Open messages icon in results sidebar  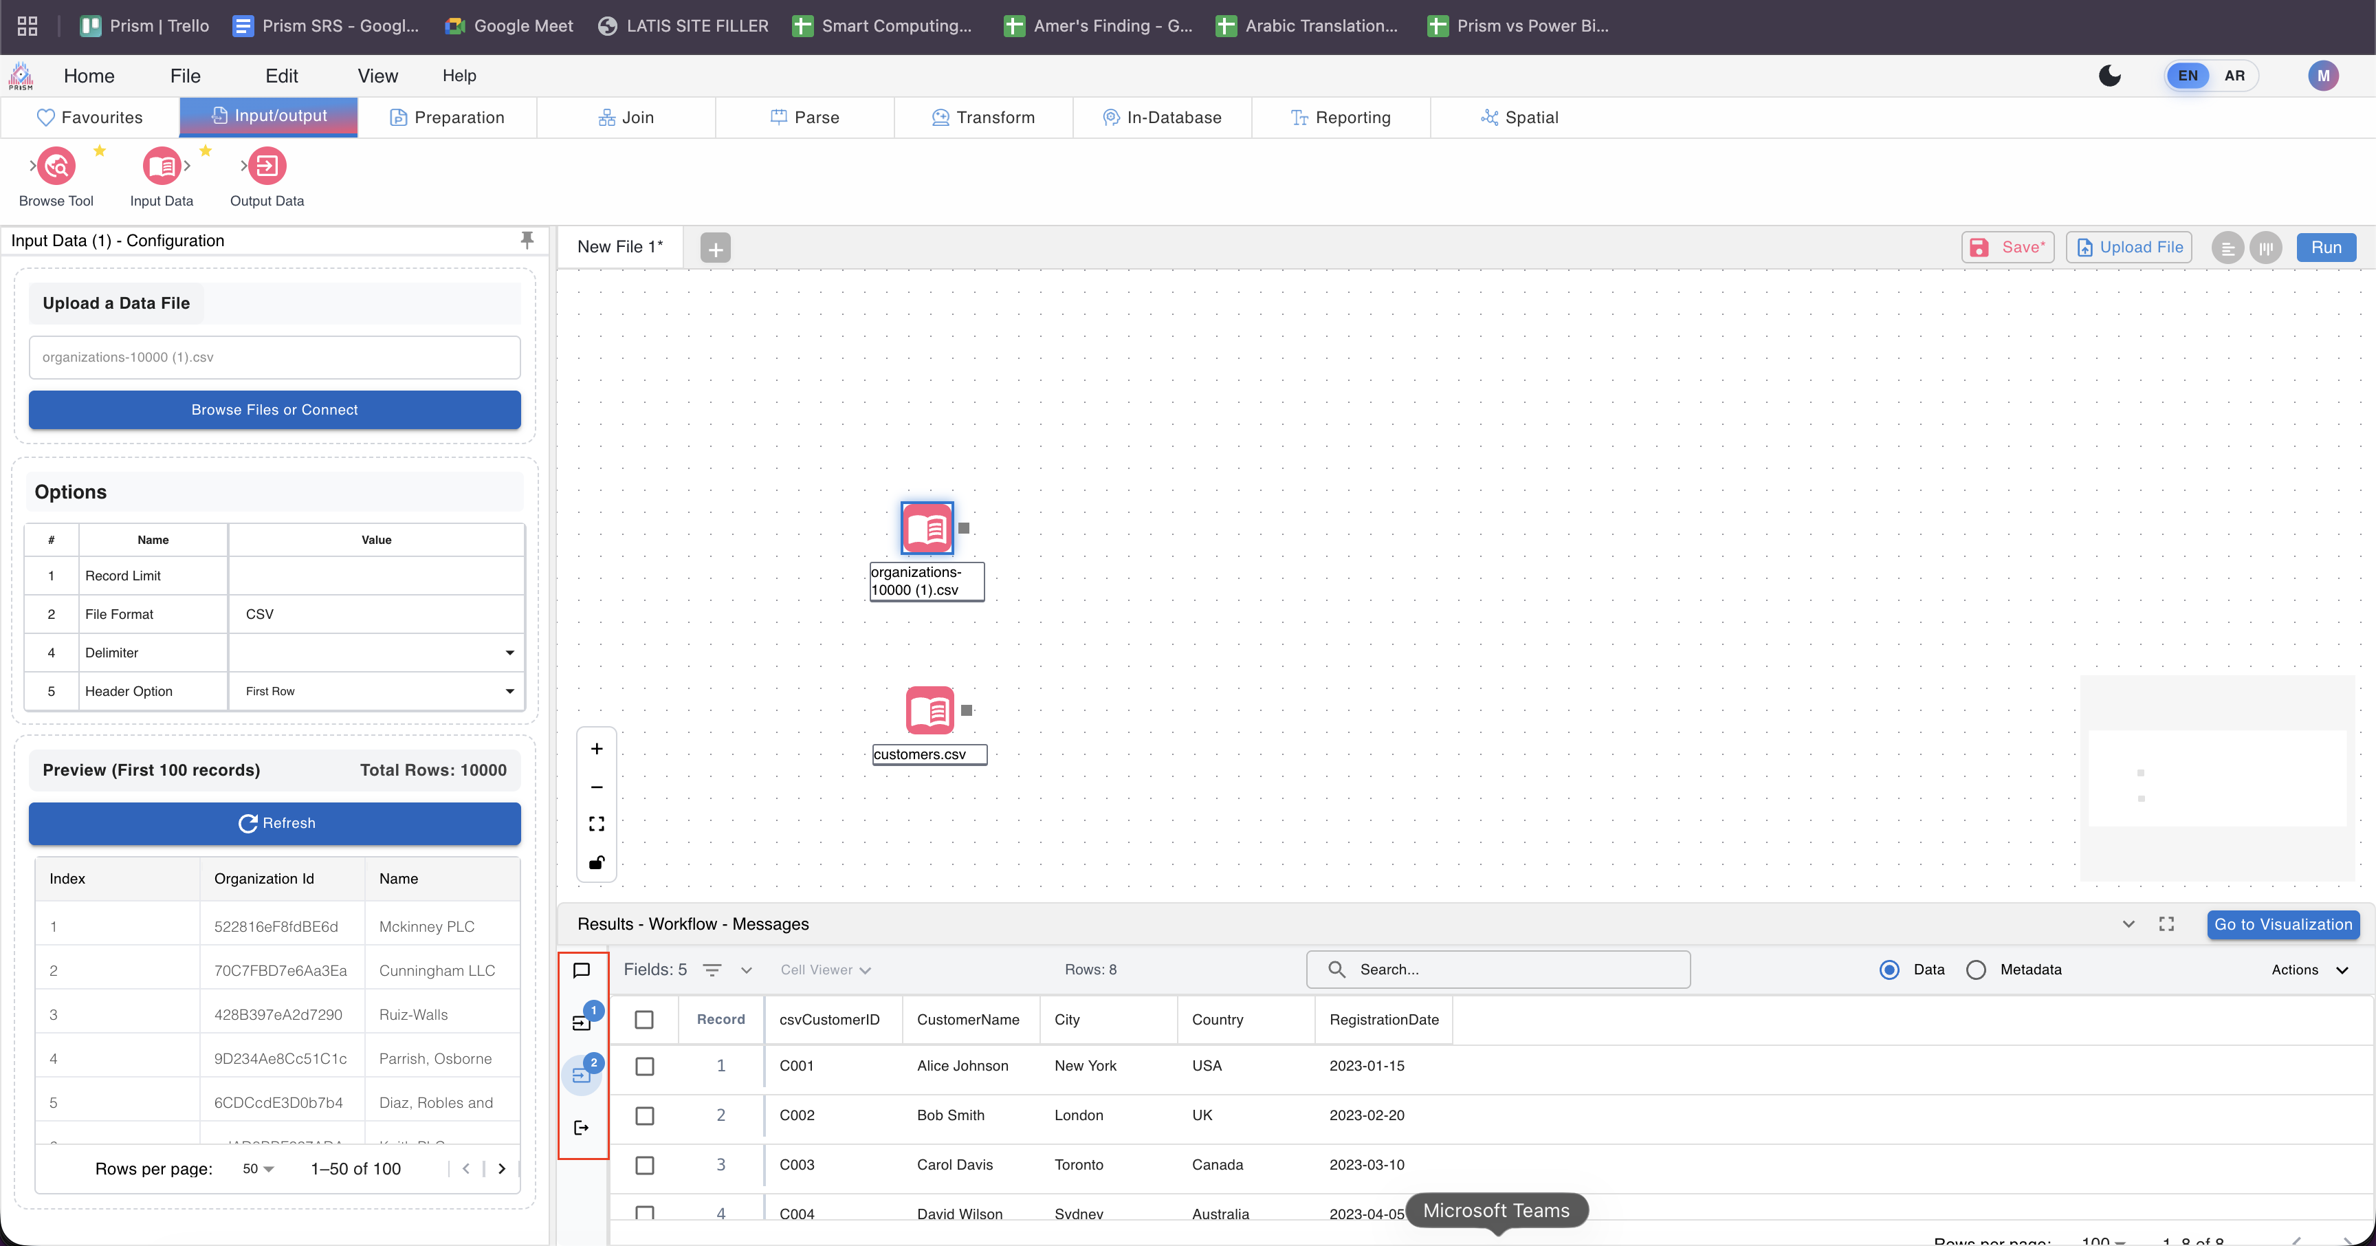[x=581, y=970]
